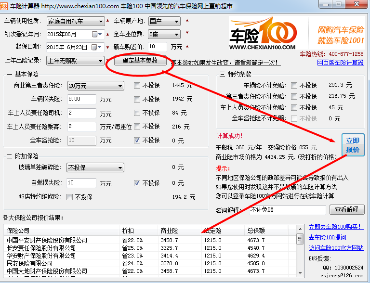Click the 车险100 app icon in title bar

point(4,6)
